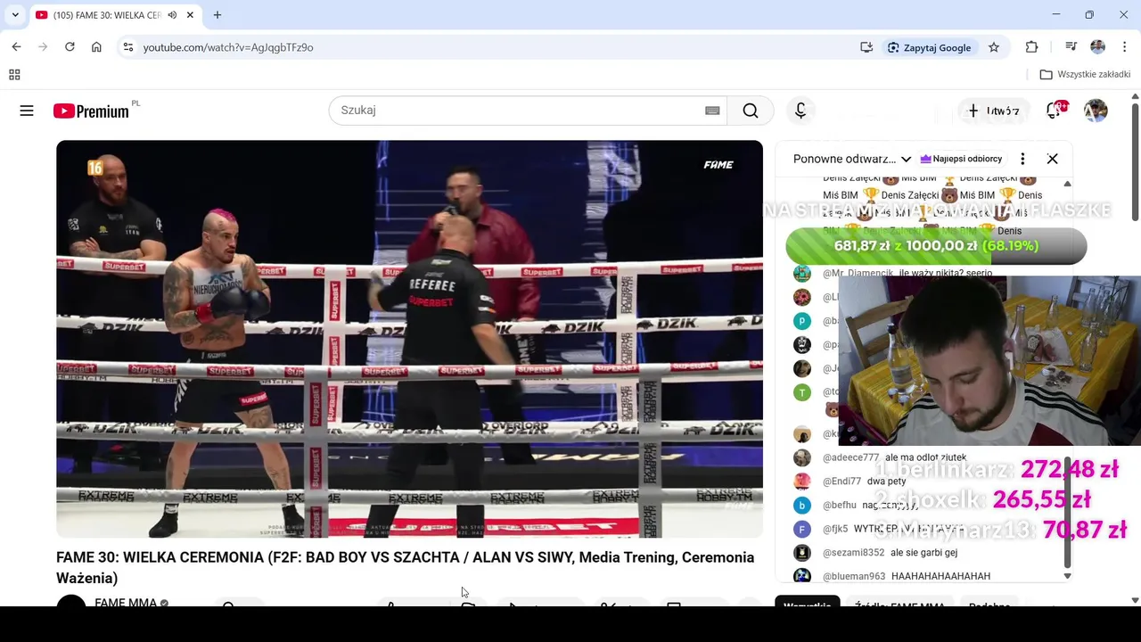Start voice search with microphone icon
This screenshot has height=642, width=1141.
point(800,111)
